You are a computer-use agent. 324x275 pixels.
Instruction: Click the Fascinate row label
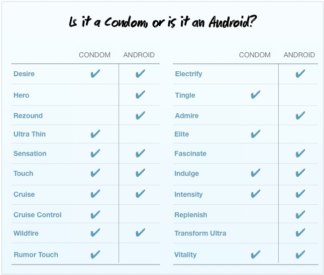click(x=190, y=153)
